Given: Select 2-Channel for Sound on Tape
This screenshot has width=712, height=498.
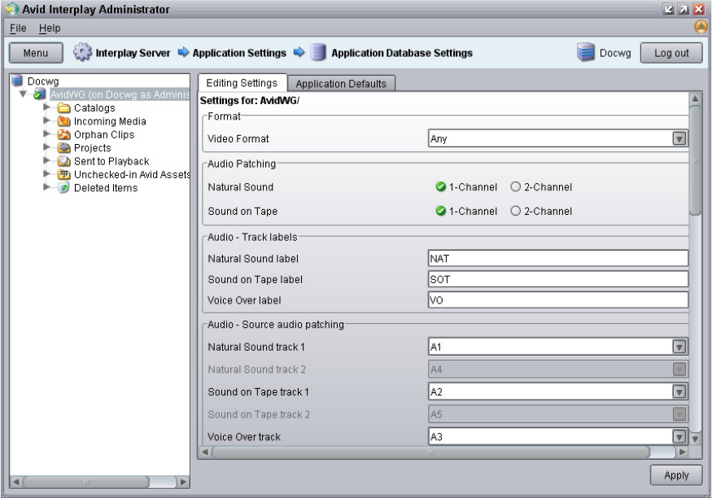Looking at the screenshot, I should (x=515, y=212).
